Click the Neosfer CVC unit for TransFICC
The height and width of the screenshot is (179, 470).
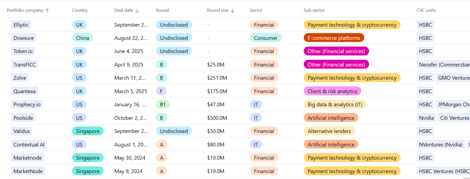[444, 65]
